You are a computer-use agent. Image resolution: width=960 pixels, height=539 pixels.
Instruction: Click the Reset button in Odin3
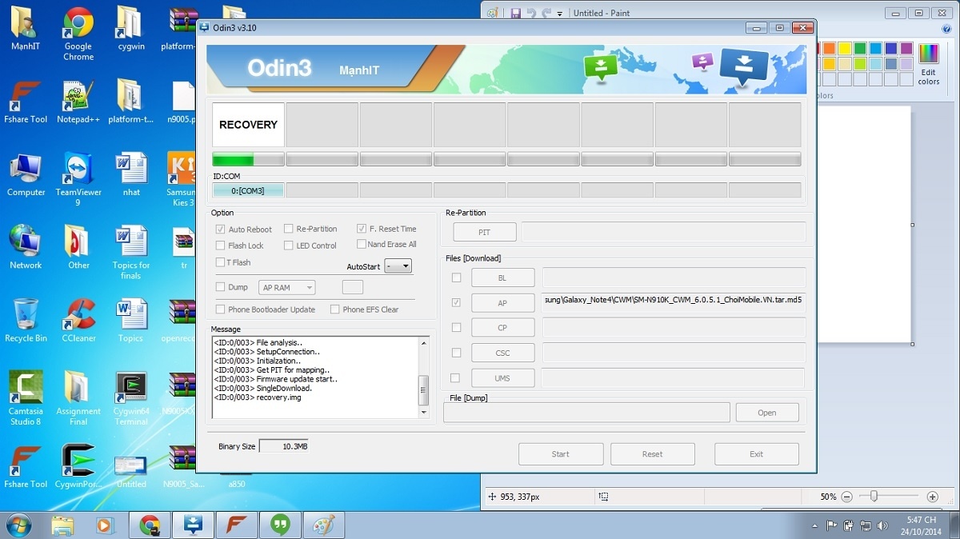coord(652,453)
